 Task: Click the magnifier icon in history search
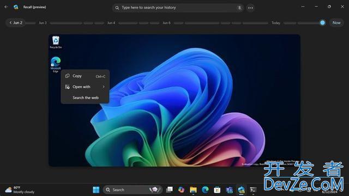(x=117, y=8)
